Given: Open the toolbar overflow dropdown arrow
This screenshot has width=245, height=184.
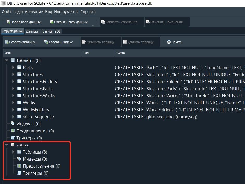Looking at the screenshot, I should click(x=93, y=26).
